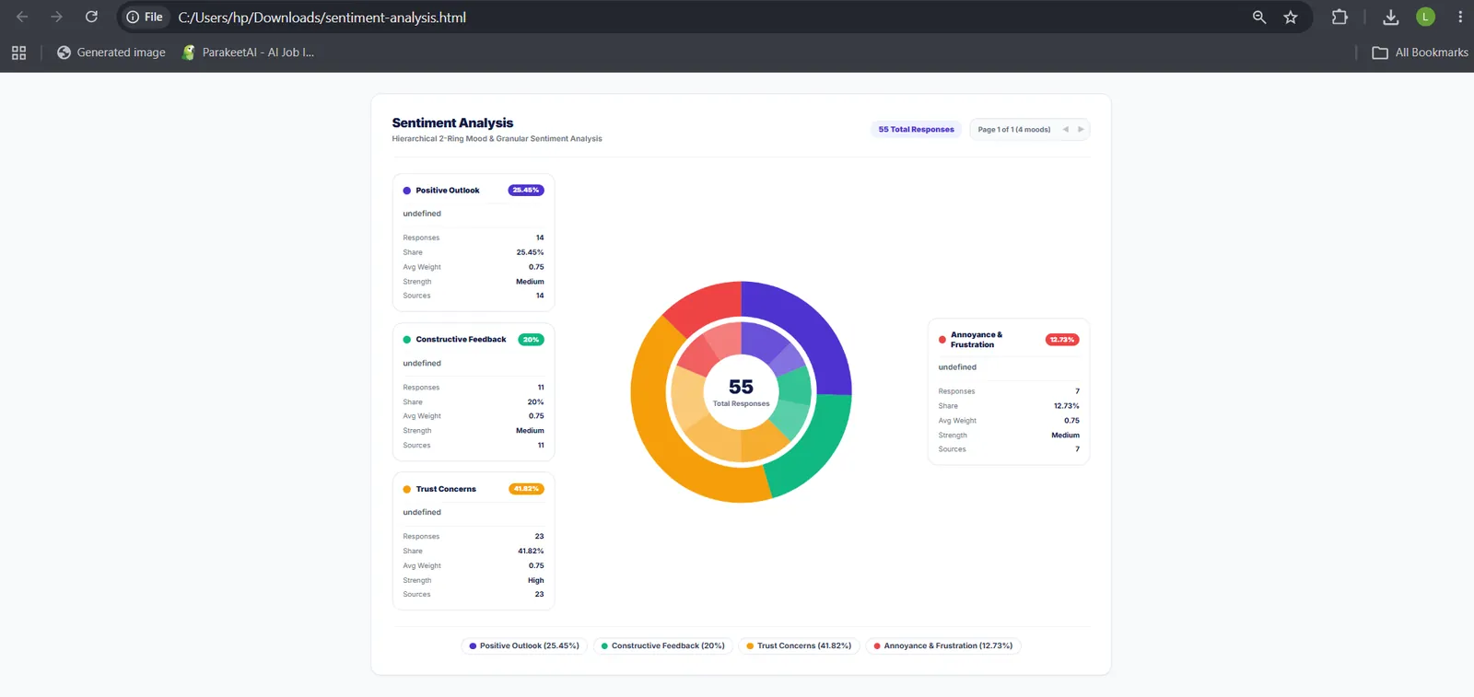Open the browser downloads icon

(x=1391, y=17)
